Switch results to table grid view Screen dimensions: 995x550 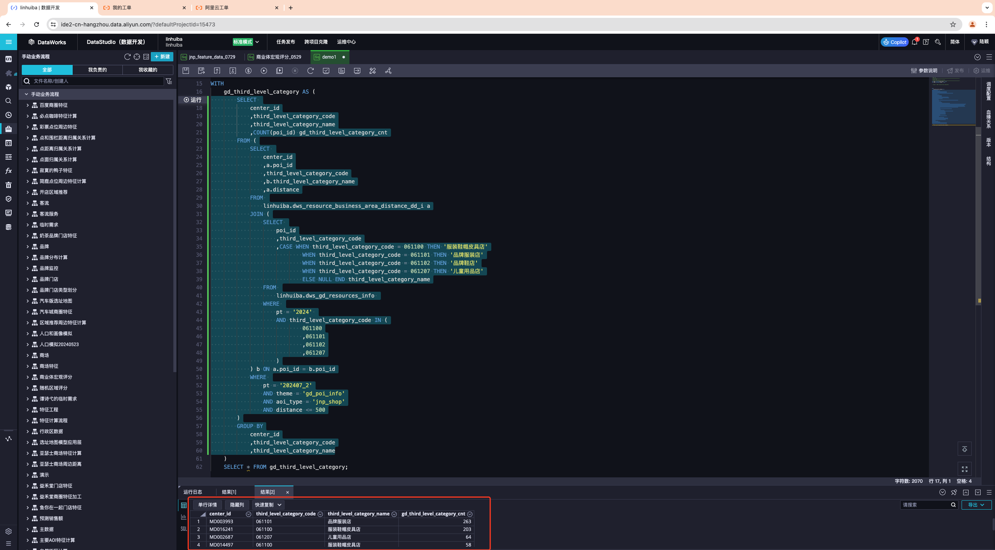pyautogui.click(x=184, y=505)
